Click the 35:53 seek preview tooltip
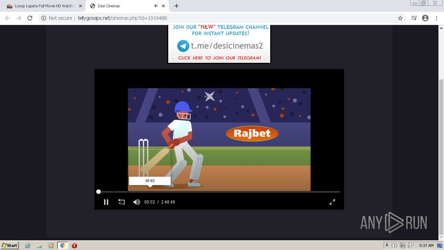Viewport: 444px width, 250px height. click(150, 181)
